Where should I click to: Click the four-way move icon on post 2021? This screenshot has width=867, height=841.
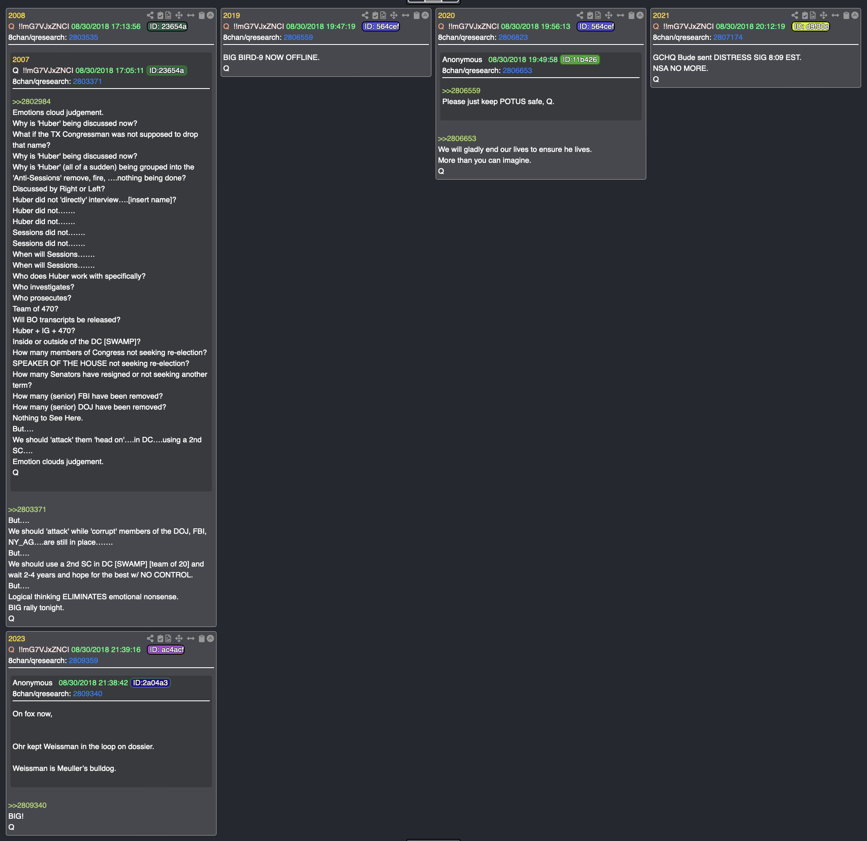tap(824, 16)
